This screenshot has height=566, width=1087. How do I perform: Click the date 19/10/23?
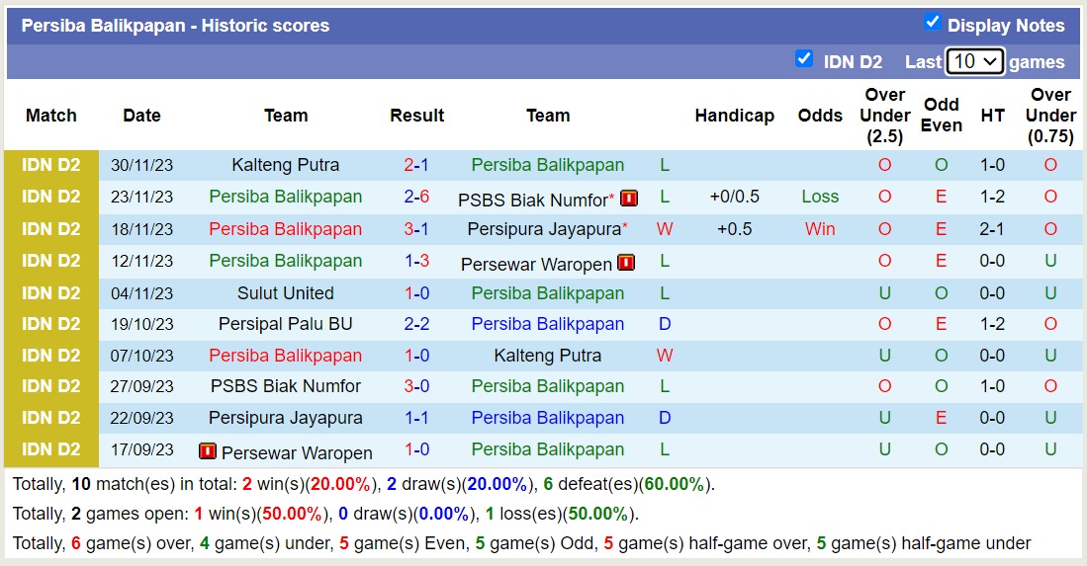click(142, 324)
